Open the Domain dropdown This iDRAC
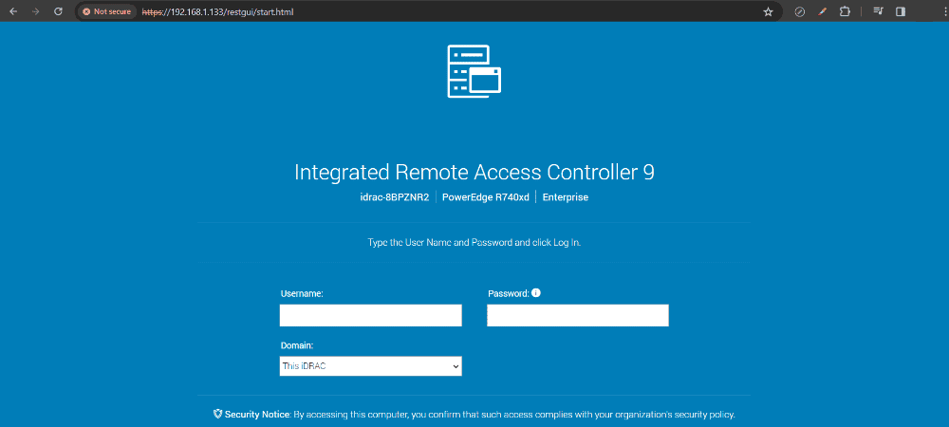Viewport: 949px width, 427px height. pos(370,366)
